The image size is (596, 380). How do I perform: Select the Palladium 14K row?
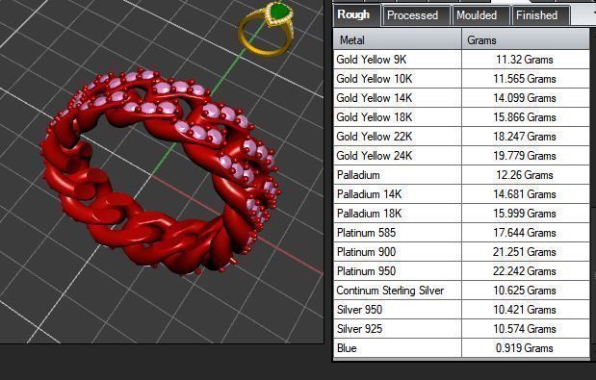coord(461,194)
